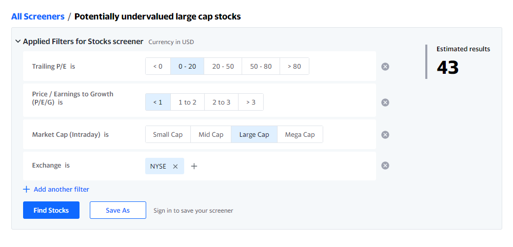Screen dimensions: 513x247
Task: Collapse the Applied Filters section chevron
Action: click(x=17, y=42)
